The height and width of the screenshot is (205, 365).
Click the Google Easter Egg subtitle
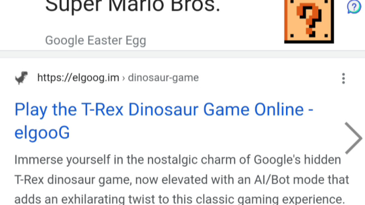pyautogui.click(x=96, y=41)
